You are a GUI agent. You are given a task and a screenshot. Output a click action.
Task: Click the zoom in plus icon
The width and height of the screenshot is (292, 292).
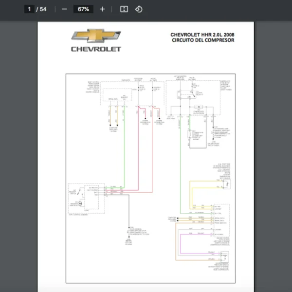[x=102, y=9]
